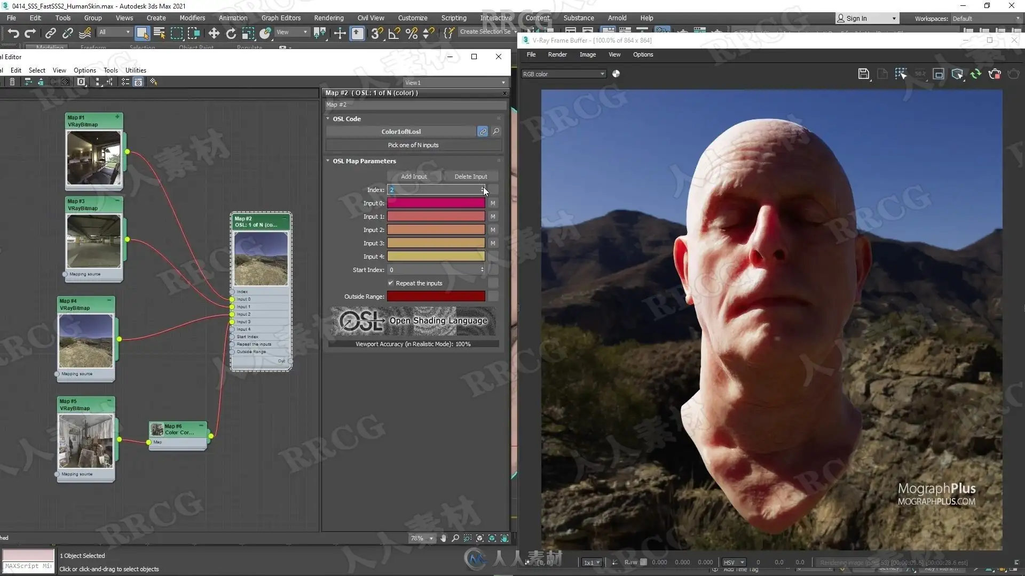Click the Index spinner arrows
Image resolution: width=1025 pixels, height=576 pixels.
coord(483,190)
